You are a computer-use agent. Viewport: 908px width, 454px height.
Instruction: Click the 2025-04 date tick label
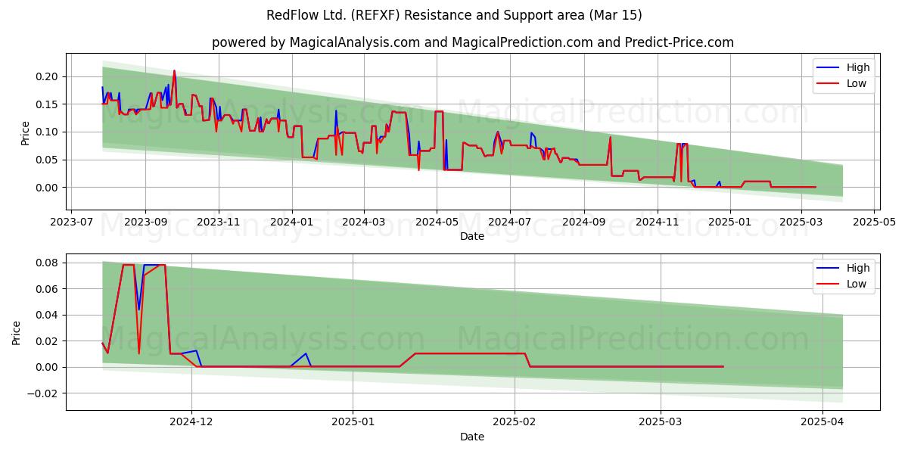pyautogui.click(x=822, y=424)
